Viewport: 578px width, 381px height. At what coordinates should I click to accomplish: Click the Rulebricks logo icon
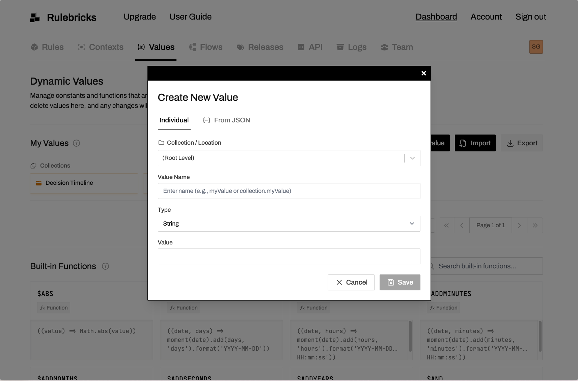click(x=35, y=17)
